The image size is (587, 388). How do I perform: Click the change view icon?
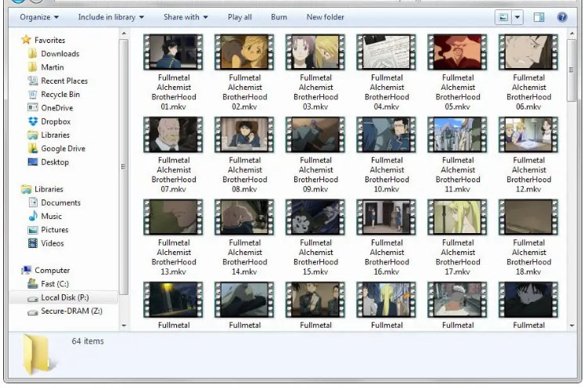[x=503, y=17]
